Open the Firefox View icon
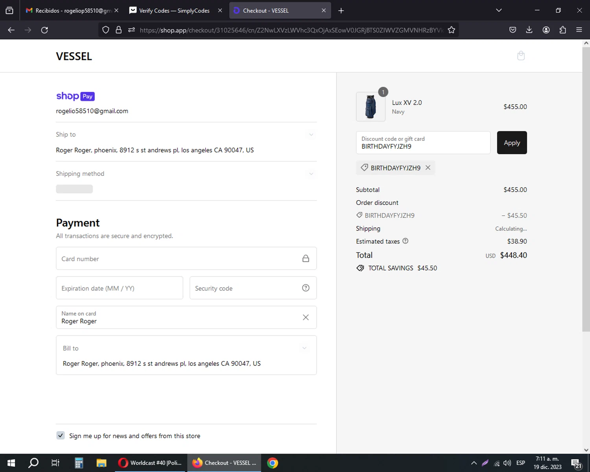This screenshot has width=590, height=472. coord(9,11)
